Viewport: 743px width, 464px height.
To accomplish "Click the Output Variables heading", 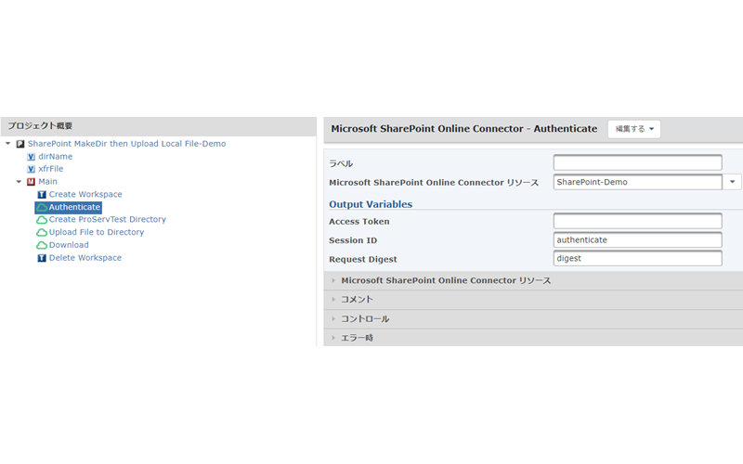I will pyautogui.click(x=371, y=204).
